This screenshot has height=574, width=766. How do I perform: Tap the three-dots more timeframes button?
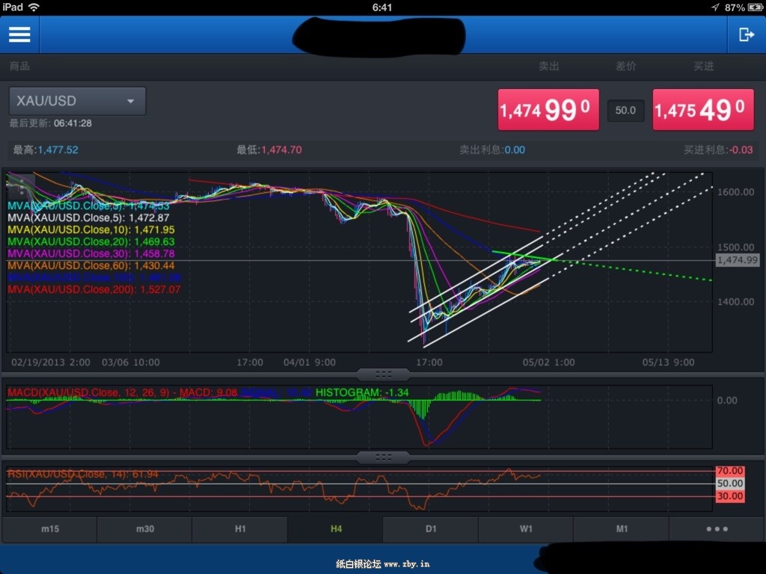point(717,529)
